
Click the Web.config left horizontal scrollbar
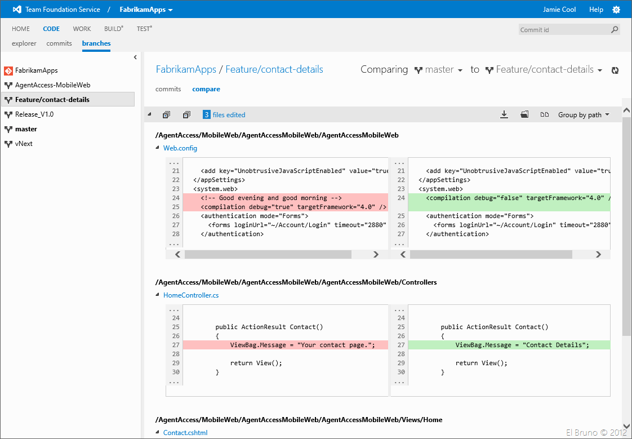268,255
